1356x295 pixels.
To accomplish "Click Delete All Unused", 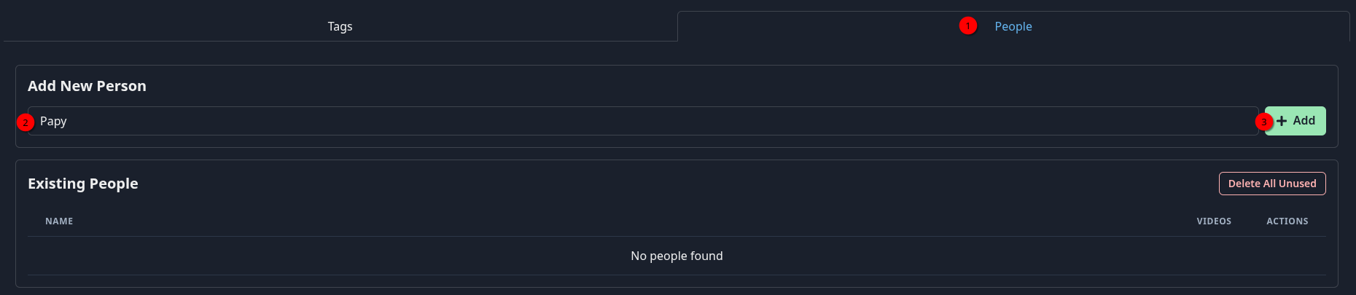I will (x=1272, y=184).
